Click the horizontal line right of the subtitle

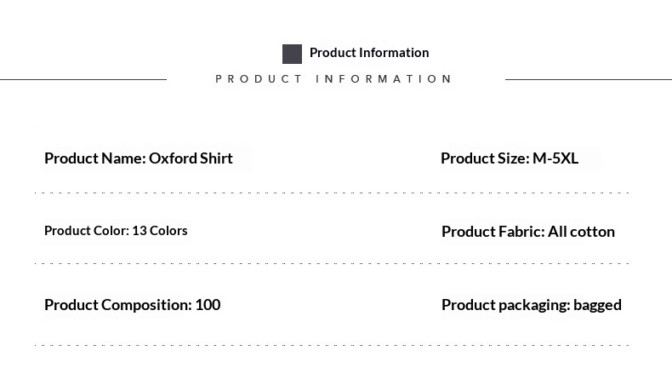coord(588,79)
